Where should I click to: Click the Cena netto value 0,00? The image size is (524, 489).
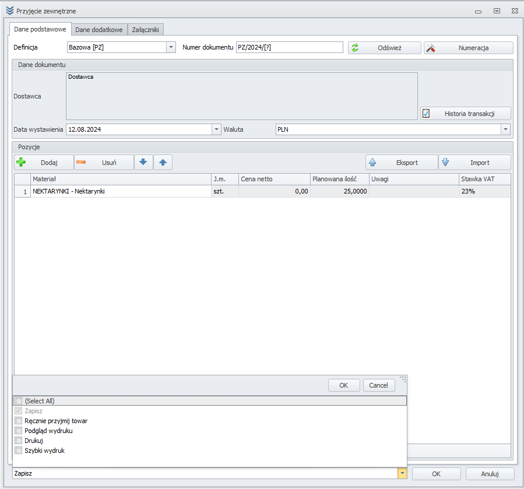[x=275, y=191]
